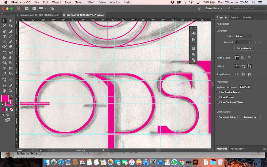
Task: Select the Rectangle tool
Action: click(4, 42)
